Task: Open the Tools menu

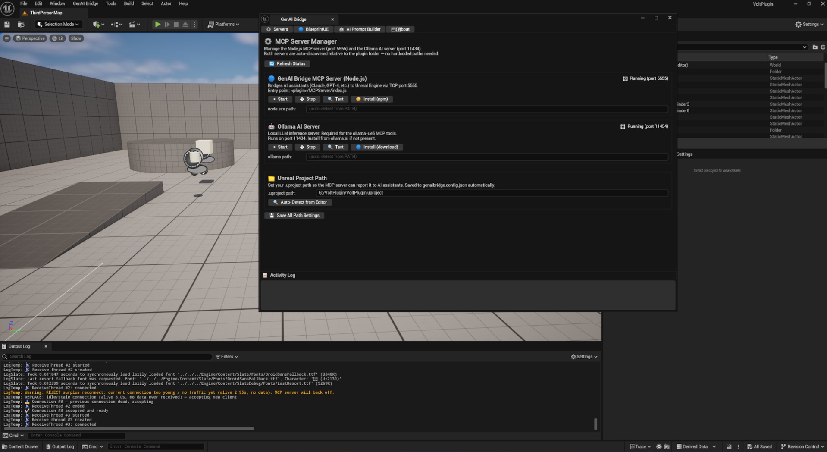Action: (111, 3)
